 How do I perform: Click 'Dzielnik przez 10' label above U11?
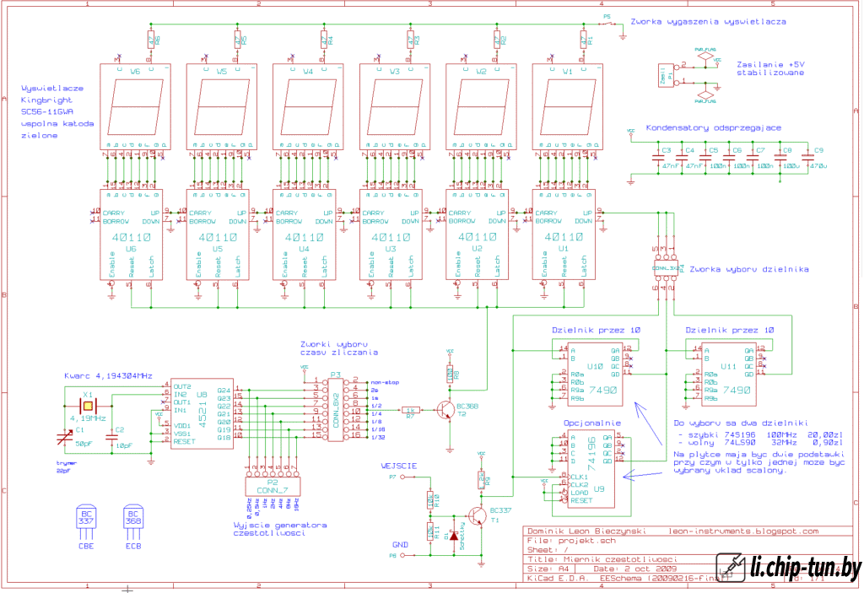[730, 330]
